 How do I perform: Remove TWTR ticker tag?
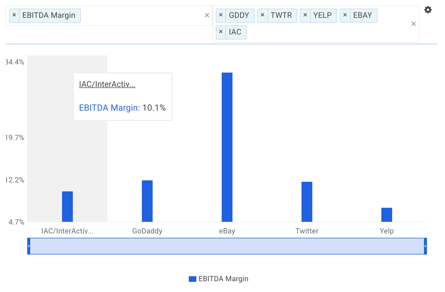262,15
